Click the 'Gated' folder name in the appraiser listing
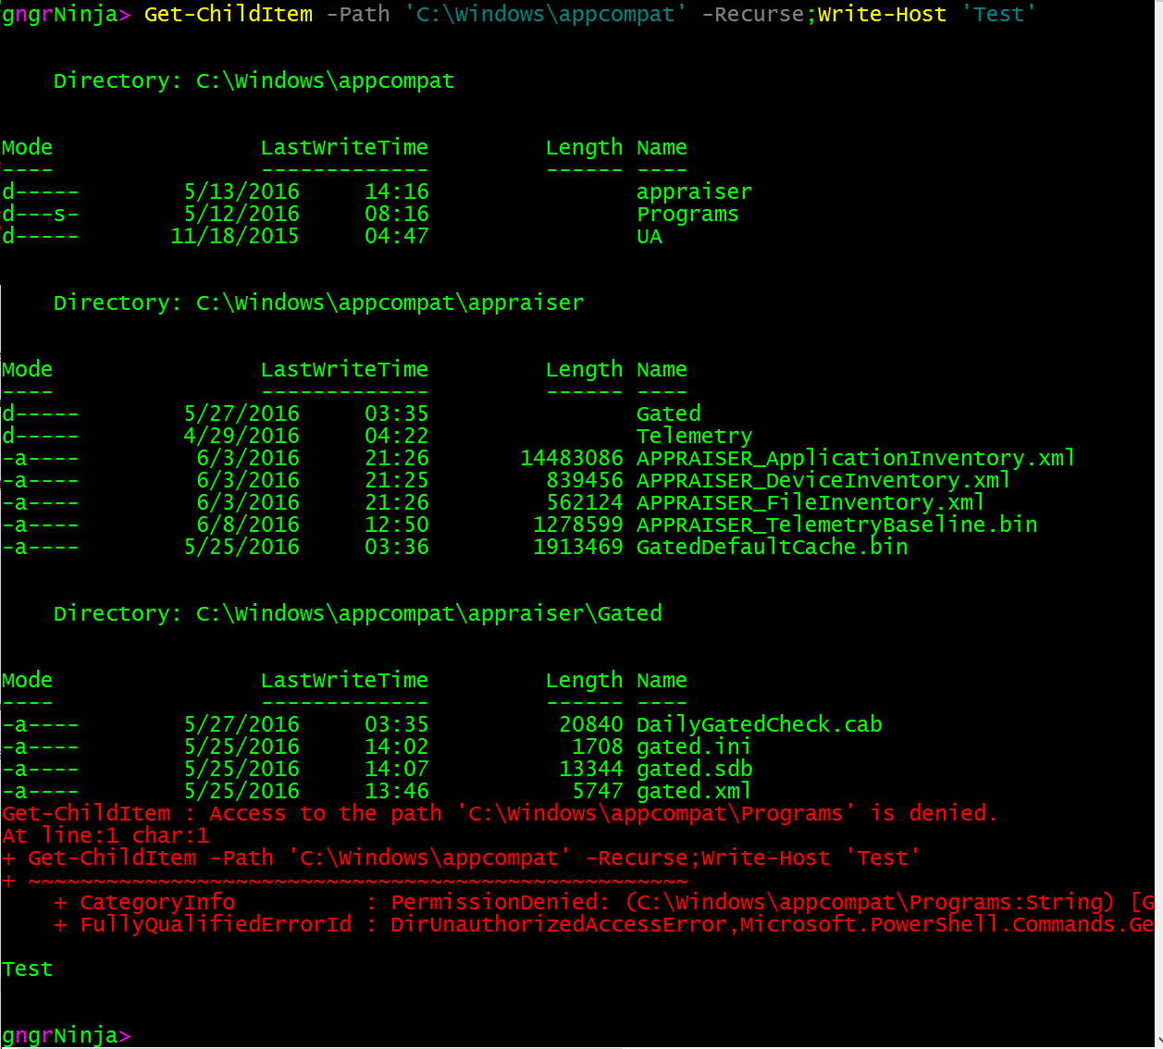 click(668, 413)
